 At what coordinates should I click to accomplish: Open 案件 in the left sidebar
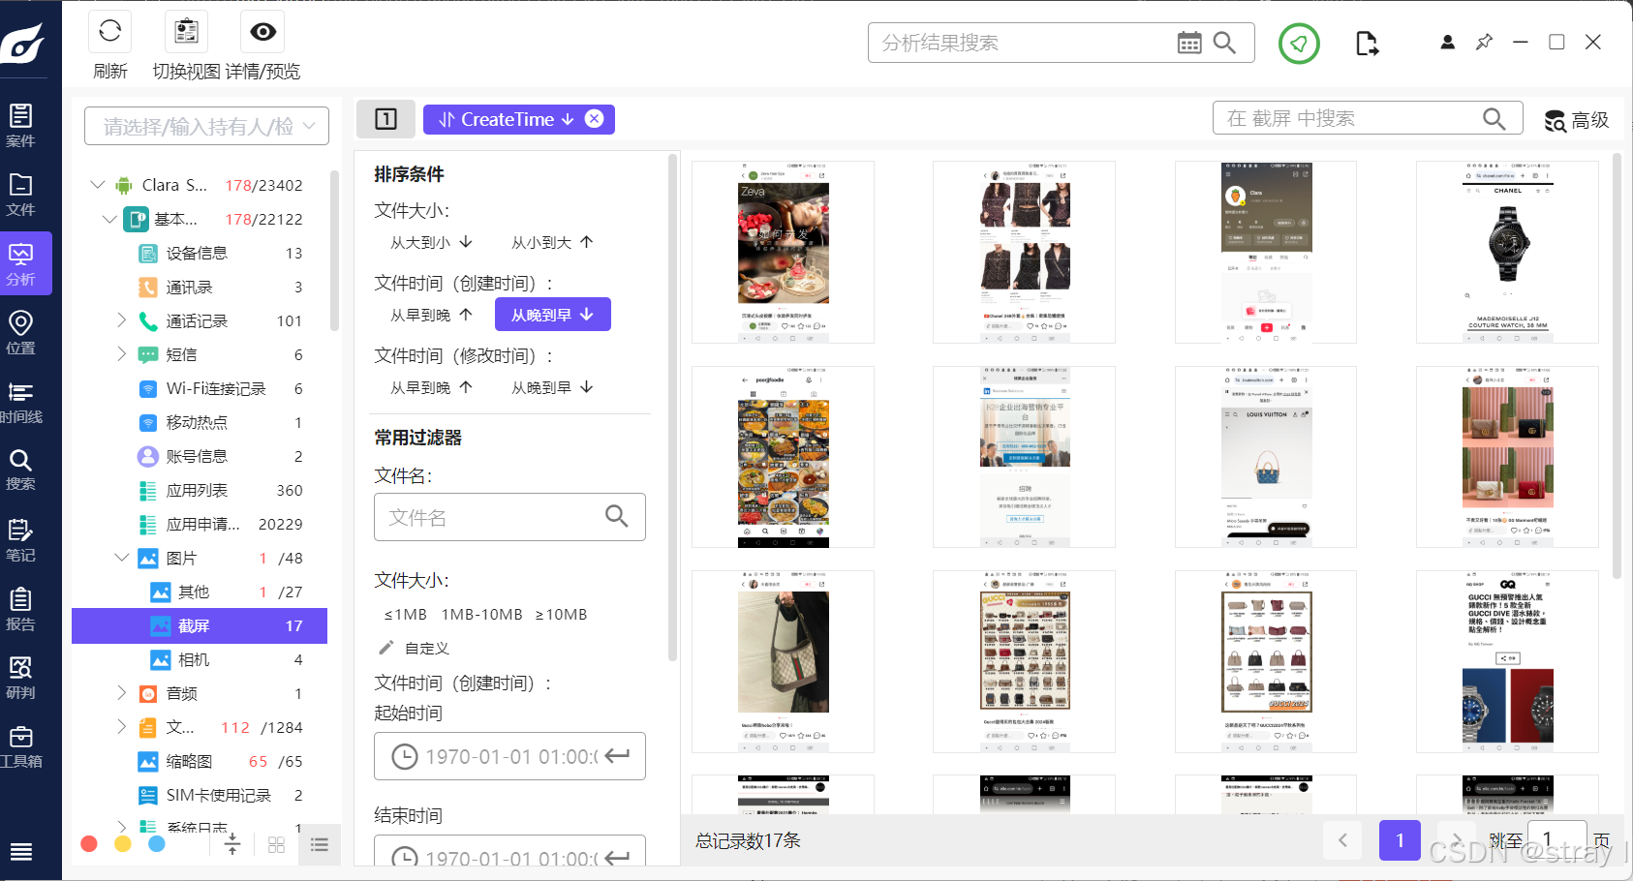click(21, 126)
